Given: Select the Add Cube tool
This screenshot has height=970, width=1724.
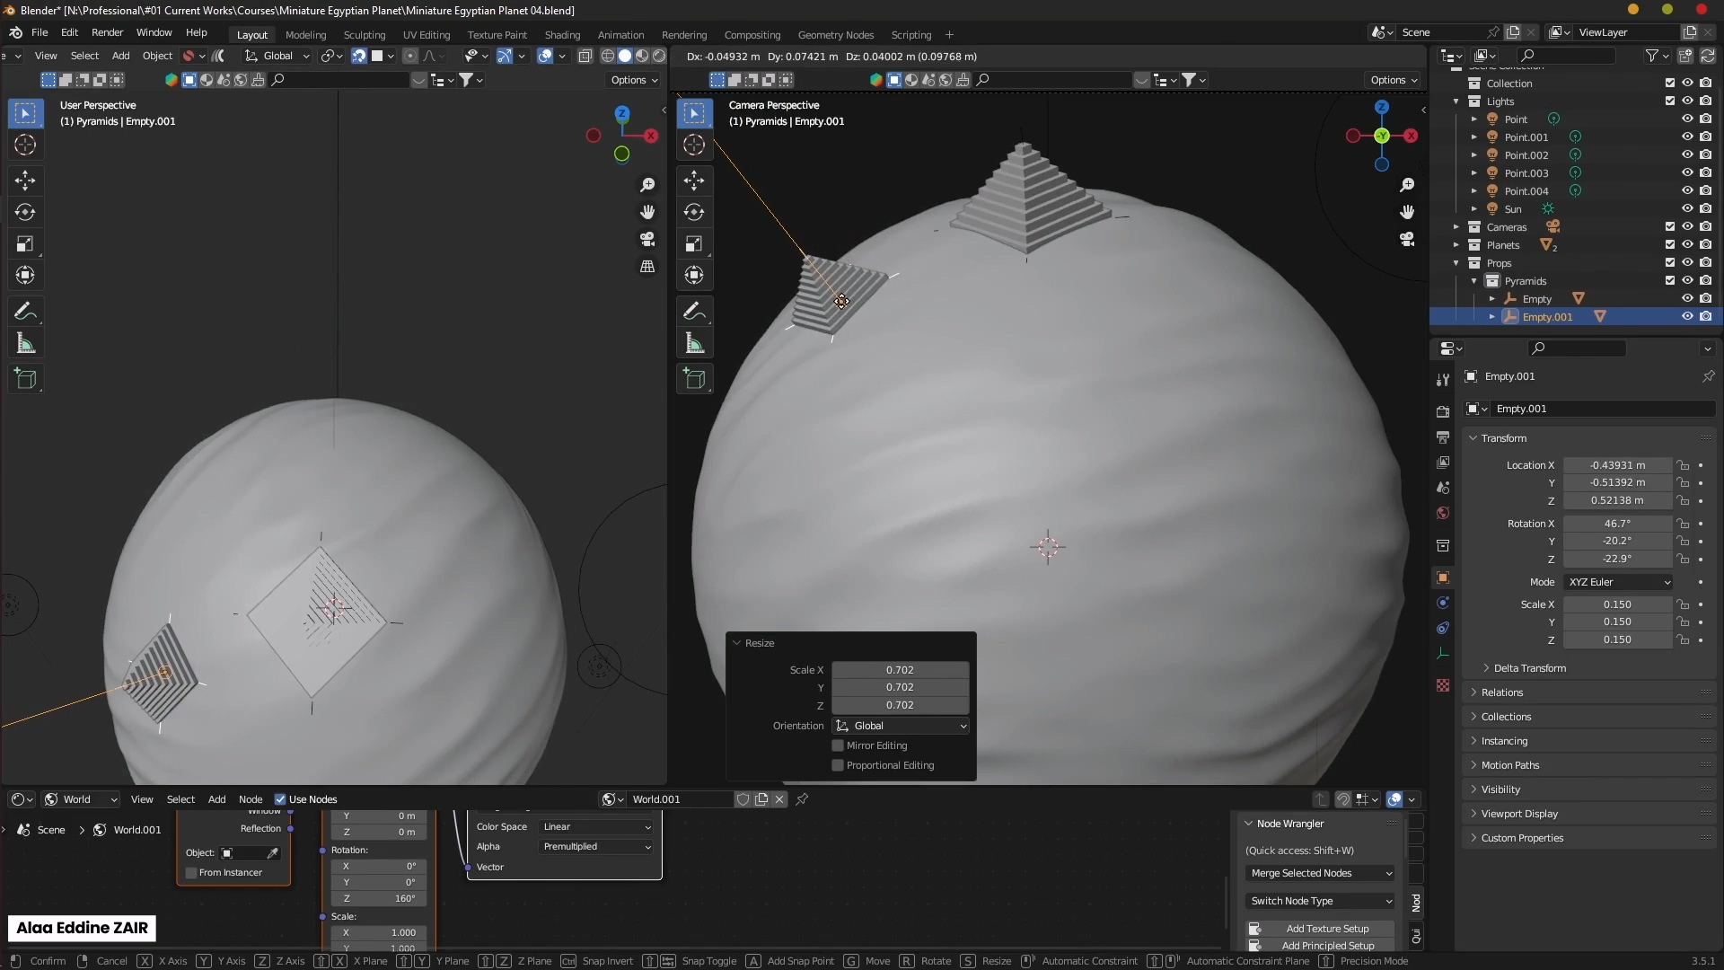Looking at the screenshot, I should pyautogui.click(x=25, y=378).
